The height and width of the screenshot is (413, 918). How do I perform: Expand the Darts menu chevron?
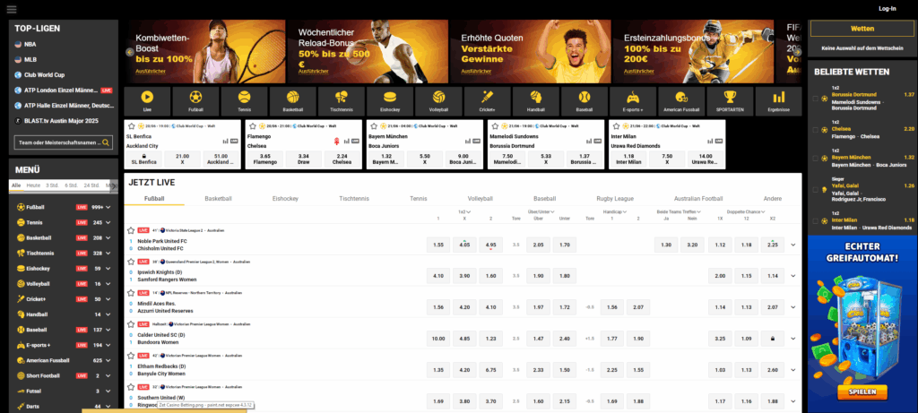108,406
